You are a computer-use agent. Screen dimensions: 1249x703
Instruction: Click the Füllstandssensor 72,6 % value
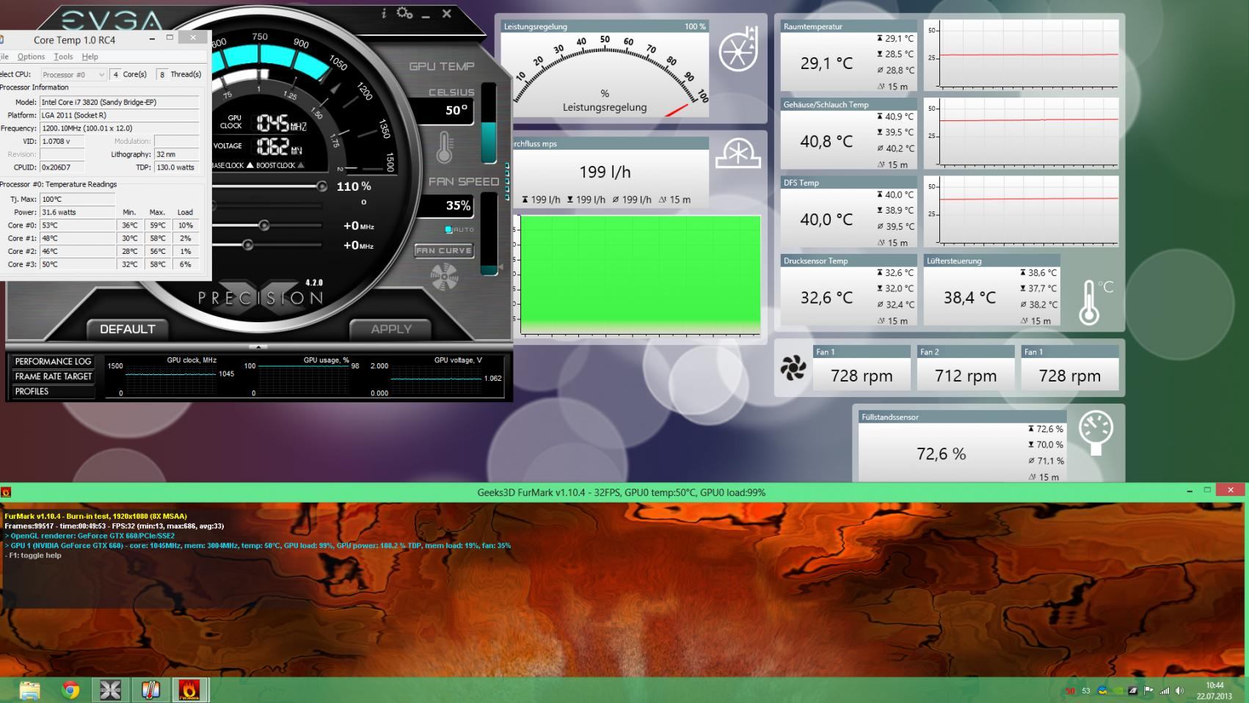tap(941, 454)
